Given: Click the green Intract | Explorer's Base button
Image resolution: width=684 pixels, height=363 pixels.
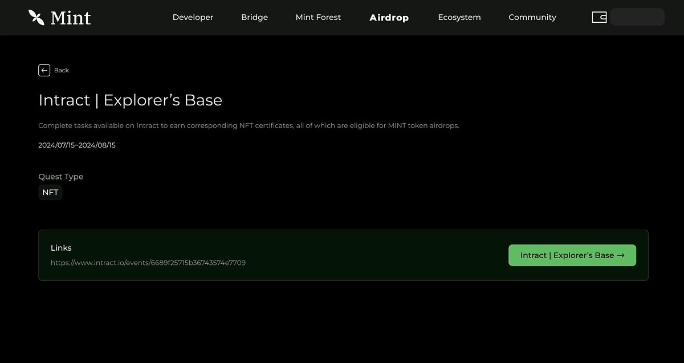Looking at the screenshot, I should [572, 255].
